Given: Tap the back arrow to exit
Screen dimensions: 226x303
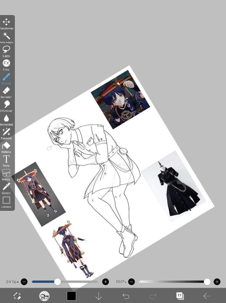Looking at the screenshot, I should (207, 296).
